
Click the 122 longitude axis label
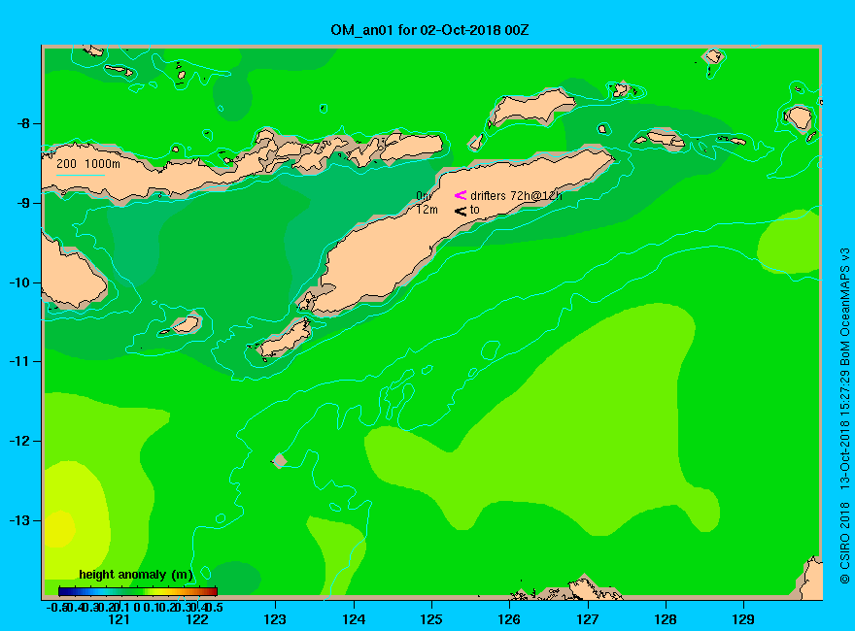pos(197,619)
